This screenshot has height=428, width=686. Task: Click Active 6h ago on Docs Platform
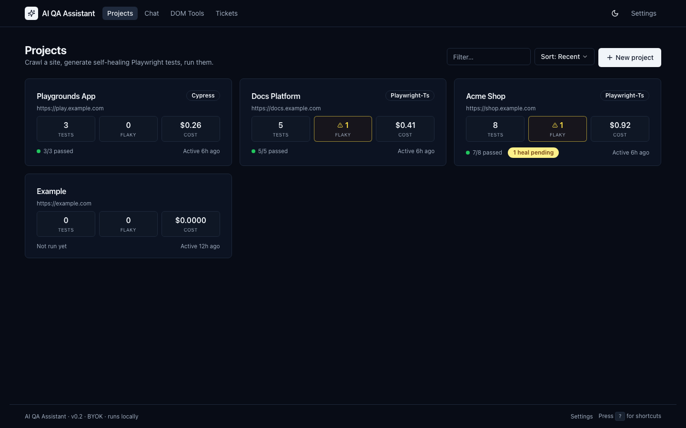(416, 151)
